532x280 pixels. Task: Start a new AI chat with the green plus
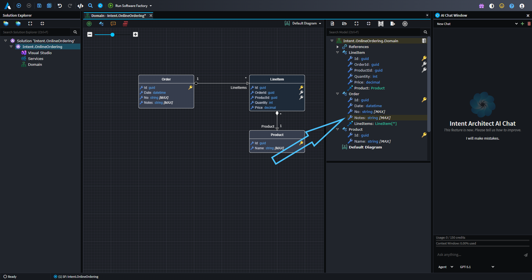523,24
